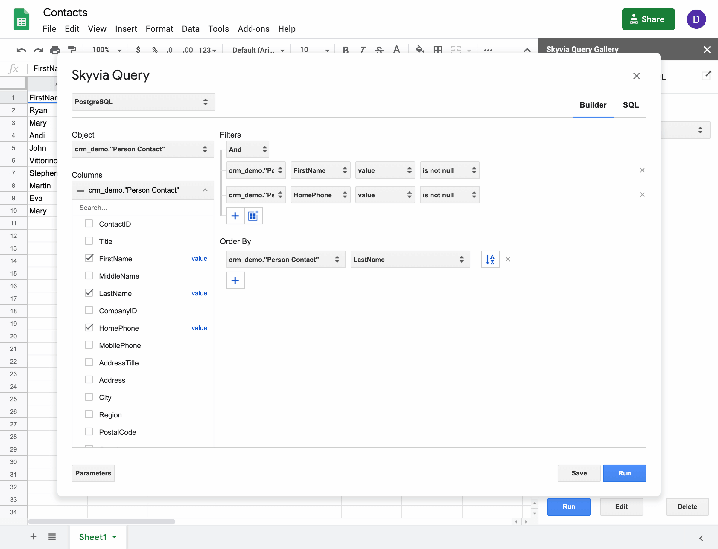
Task: Click the add filter group icon
Action: 253,216
